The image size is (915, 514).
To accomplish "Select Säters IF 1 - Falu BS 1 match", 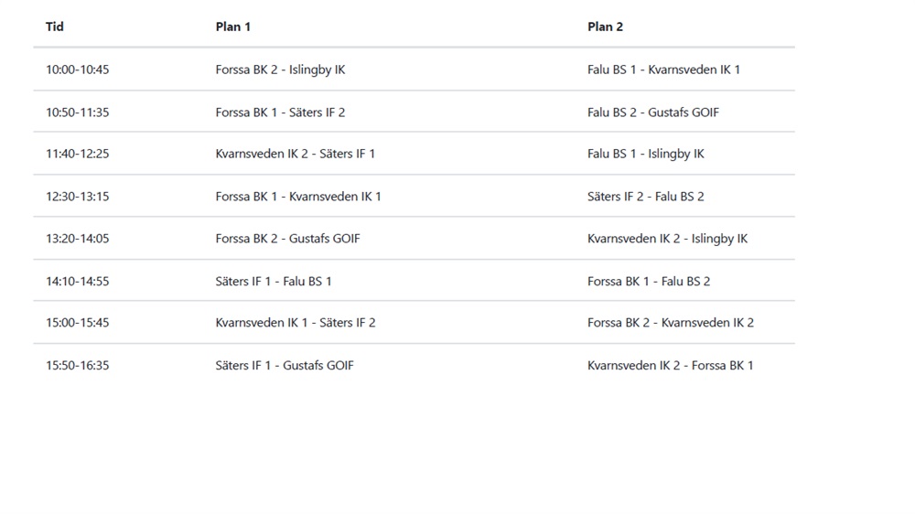I will [273, 281].
